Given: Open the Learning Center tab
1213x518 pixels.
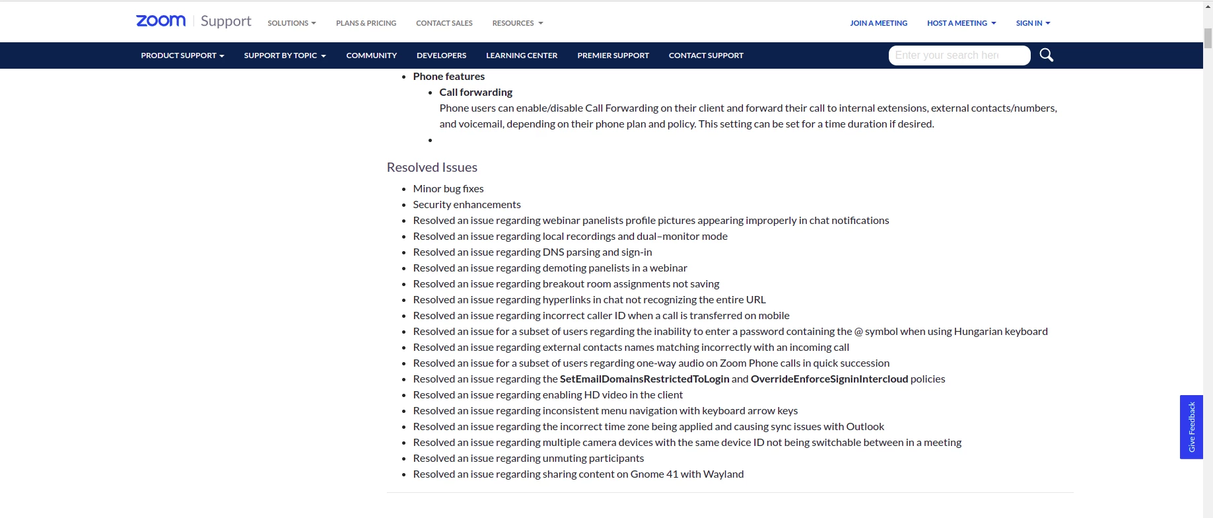Looking at the screenshot, I should [522, 55].
